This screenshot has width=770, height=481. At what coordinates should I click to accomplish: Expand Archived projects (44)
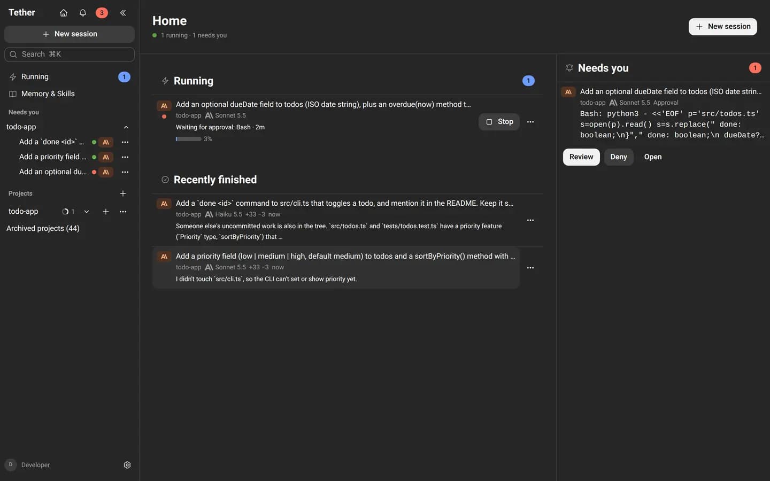point(43,228)
